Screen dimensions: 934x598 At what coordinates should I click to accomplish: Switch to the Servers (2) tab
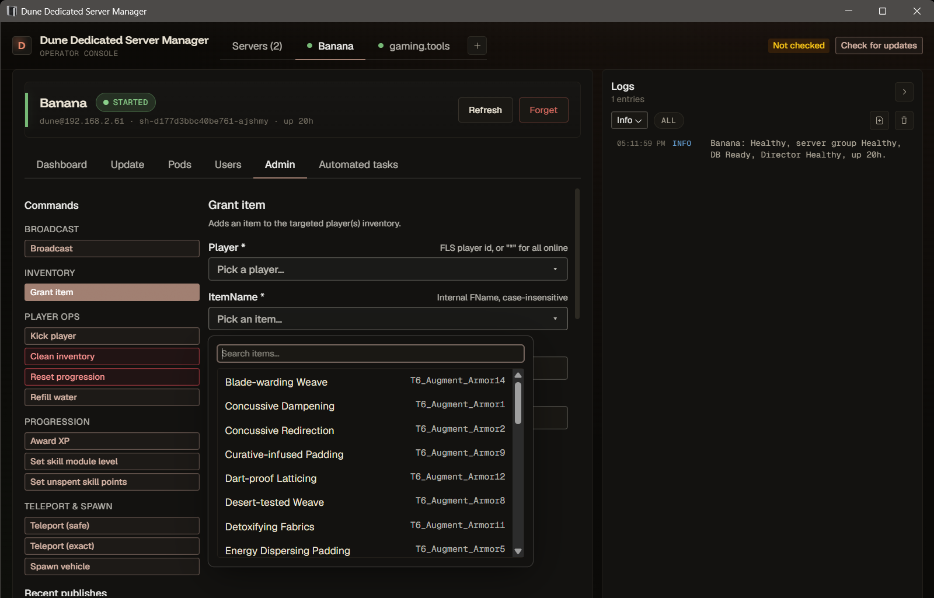(x=257, y=46)
